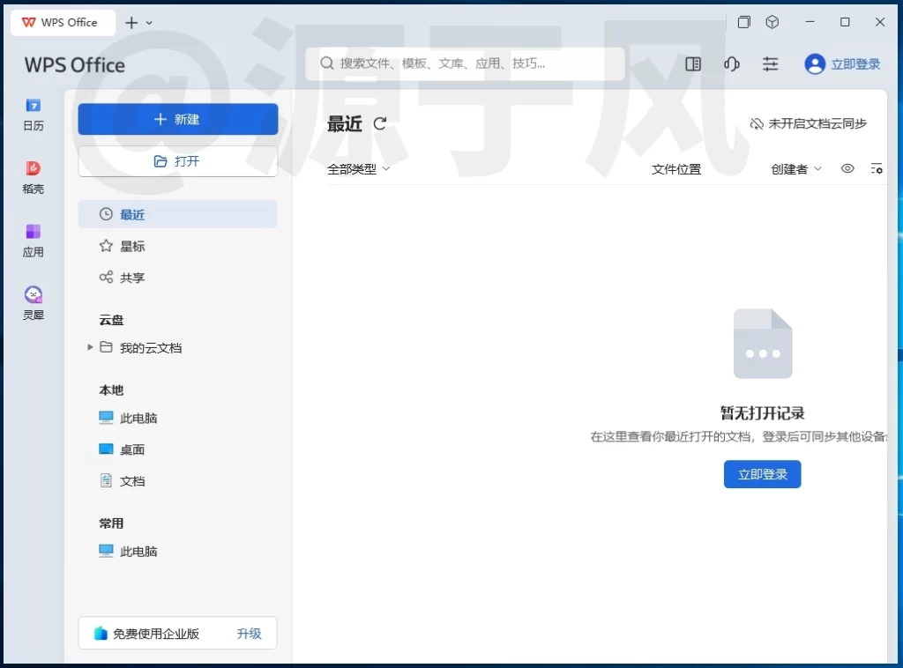Screen dimensions: 903x668
Task: Open 此电脑 under 本地 section
Action: [x=138, y=418]
